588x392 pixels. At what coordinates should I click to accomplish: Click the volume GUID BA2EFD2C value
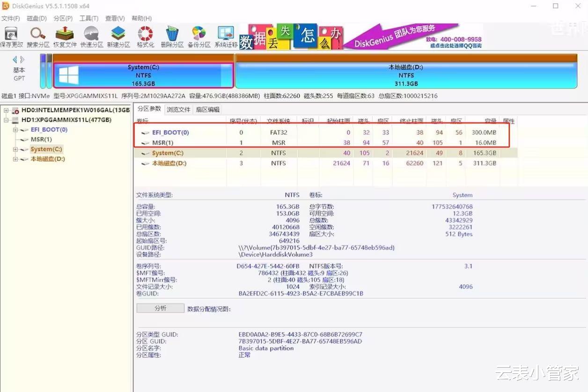click(301, 294)
